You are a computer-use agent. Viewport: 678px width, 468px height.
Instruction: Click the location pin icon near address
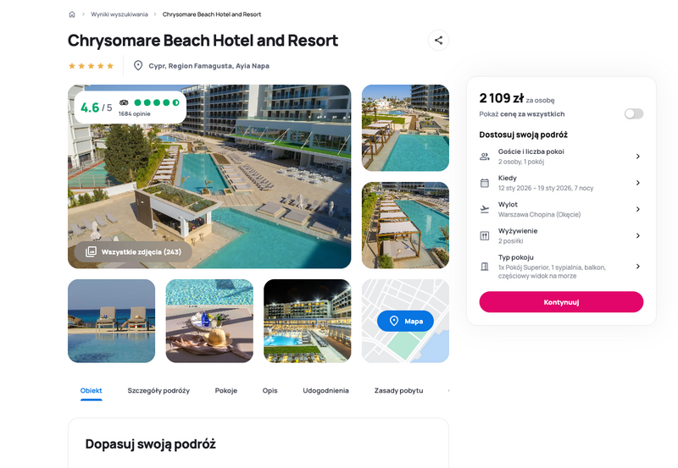tap(138, 66)
